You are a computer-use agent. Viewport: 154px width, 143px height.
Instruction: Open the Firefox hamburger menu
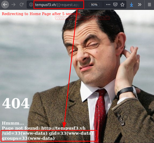tap(149, 5)
